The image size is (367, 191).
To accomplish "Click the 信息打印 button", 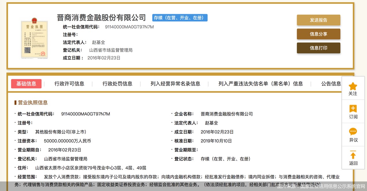I will coord(318,48).
